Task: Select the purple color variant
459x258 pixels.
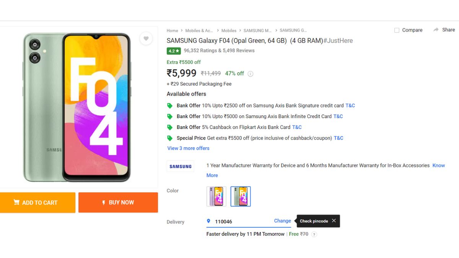Action: [216, 196]
